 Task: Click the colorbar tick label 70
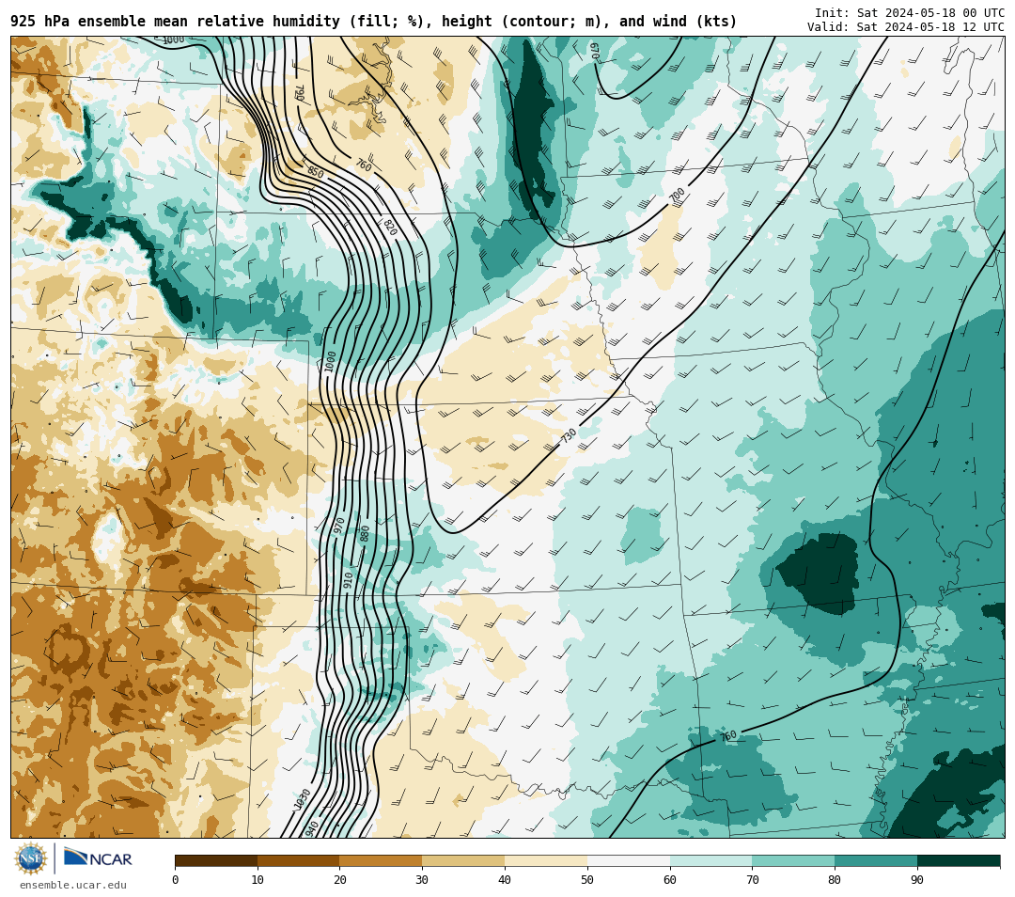point(752,879)
